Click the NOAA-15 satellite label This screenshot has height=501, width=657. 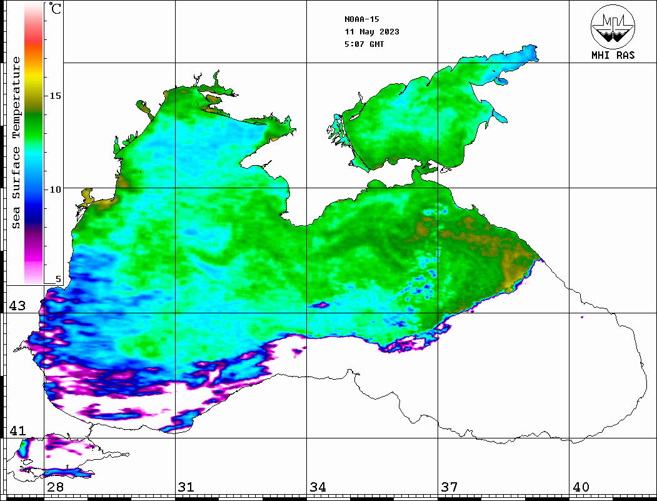[x=361, y=19]
